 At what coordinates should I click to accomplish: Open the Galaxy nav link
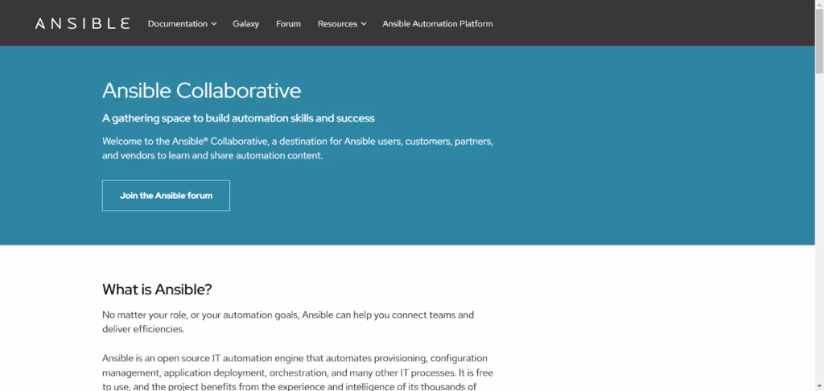click(x=246, y=23)
